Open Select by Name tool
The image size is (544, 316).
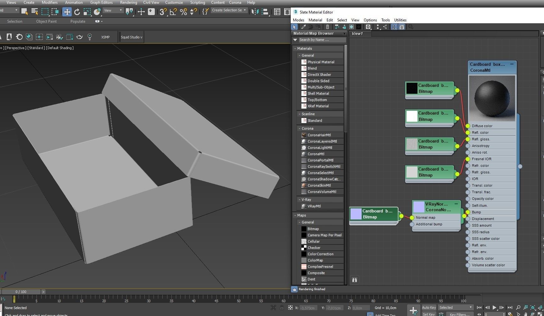pyautogui.click(x=35, y=12)
